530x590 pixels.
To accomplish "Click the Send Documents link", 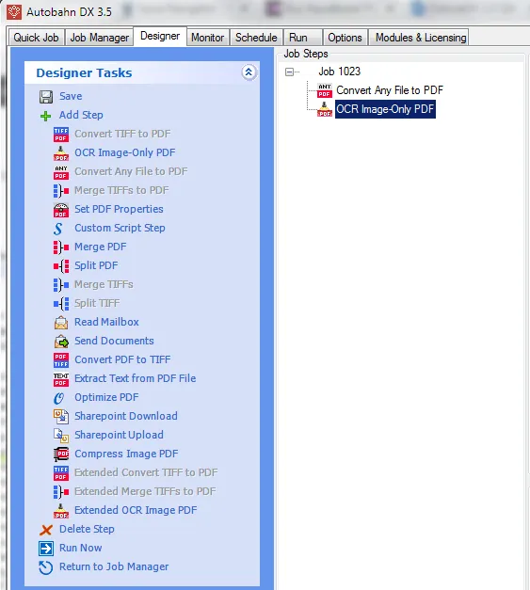I will point(115,341).
